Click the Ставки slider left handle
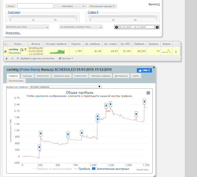Viewport: 197px width, 177px height. click(x=90, y=17)
